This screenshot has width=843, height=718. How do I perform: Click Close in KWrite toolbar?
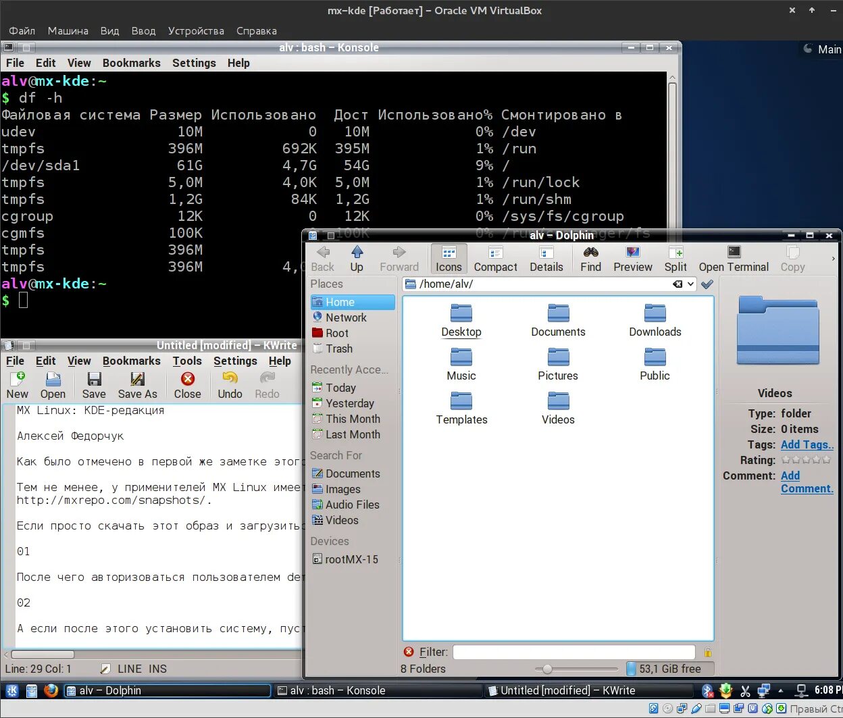pos(187,386)
